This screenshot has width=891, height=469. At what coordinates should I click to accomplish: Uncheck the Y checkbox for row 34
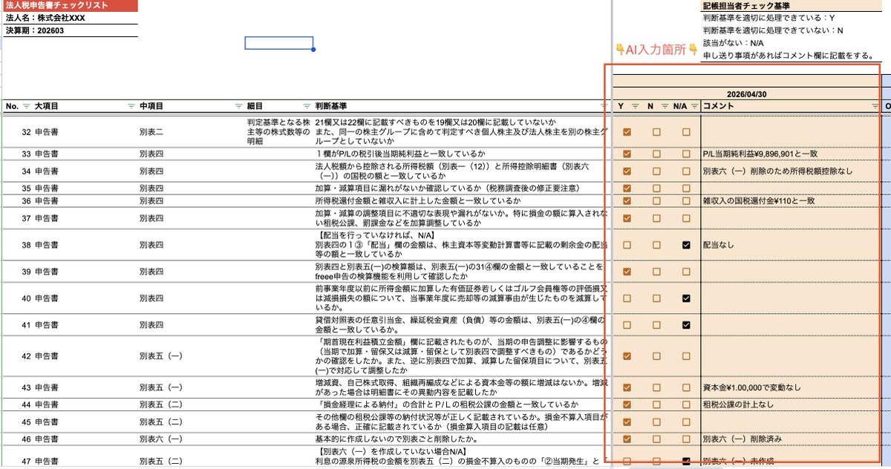click(627, 171)
